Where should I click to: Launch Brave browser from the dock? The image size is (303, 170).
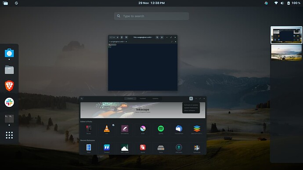tap(9, 86)
